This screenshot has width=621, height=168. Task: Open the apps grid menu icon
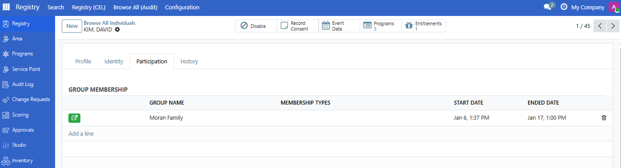point(7,7)
